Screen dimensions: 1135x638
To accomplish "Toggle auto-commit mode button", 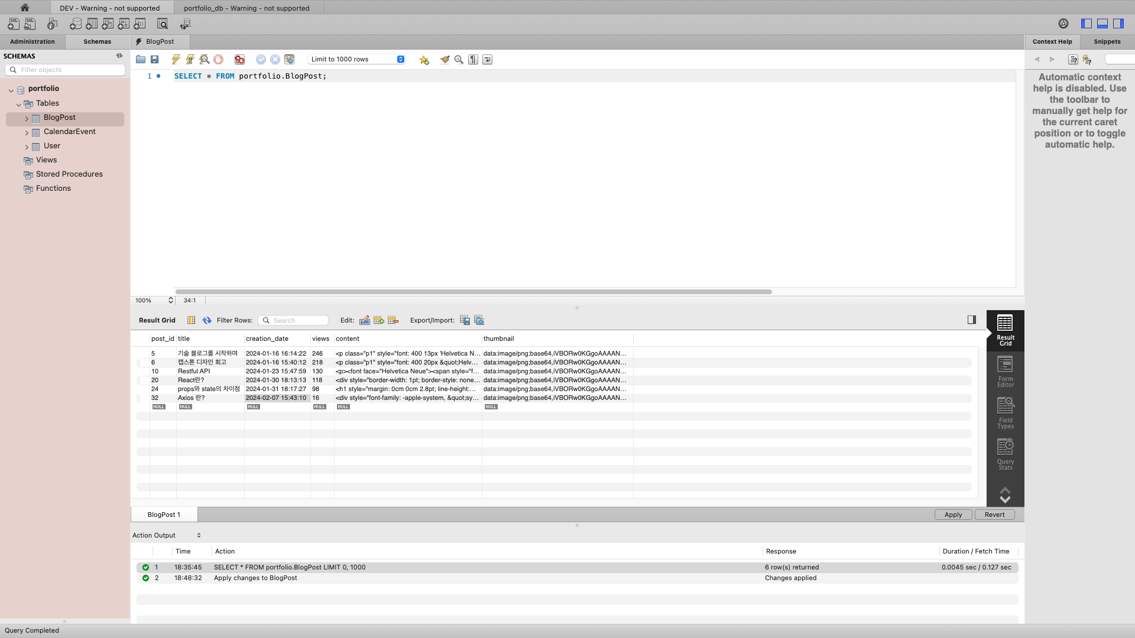I will [289, 60].
